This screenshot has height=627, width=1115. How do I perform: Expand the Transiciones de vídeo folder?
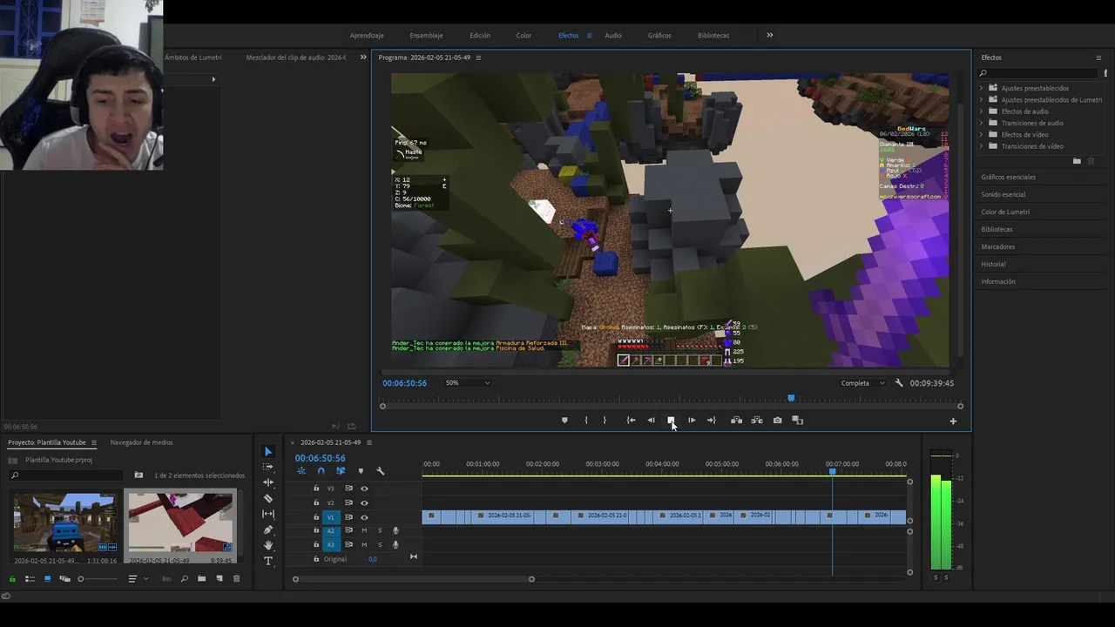point(981,146)
